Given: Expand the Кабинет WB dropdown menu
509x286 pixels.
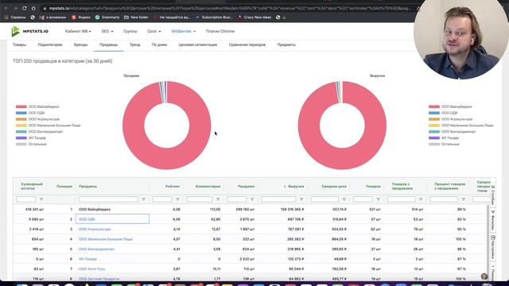Looking at the screenshot, I should (x=78, y=31).
